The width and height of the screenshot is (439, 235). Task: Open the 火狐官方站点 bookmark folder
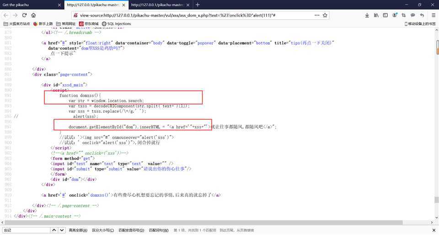pos(16,24)
